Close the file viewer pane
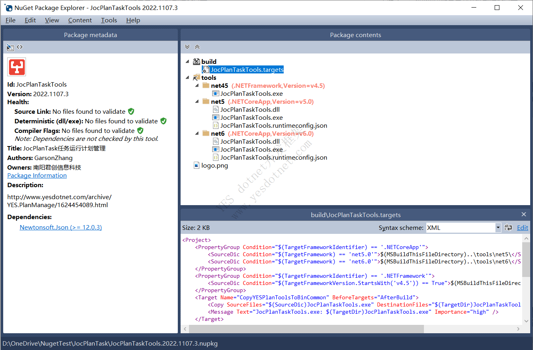 pos(524,214)
